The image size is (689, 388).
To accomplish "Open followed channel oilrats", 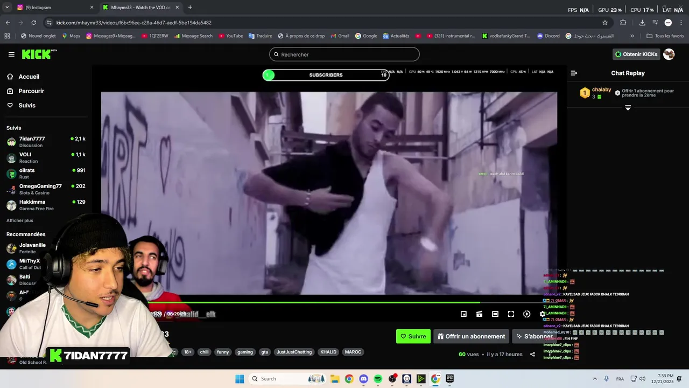I will 46,173.
